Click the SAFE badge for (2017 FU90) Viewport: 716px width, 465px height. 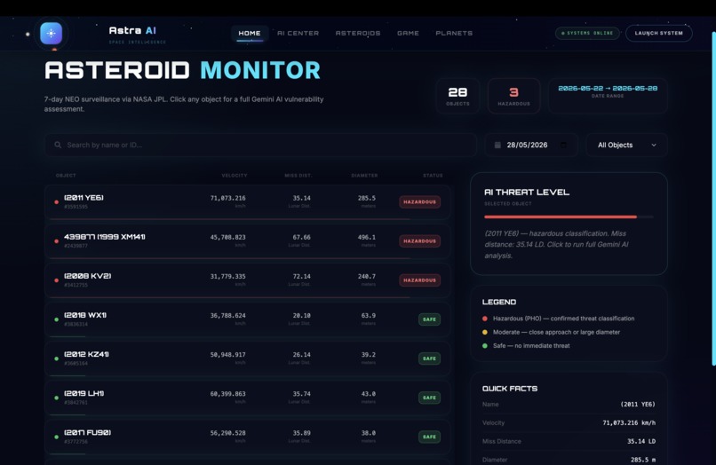[429, 437]
